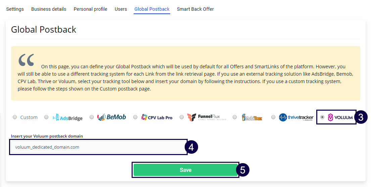Choose the FunnelFlux radio option
The image size is (371, 187).
pos(182,117)
